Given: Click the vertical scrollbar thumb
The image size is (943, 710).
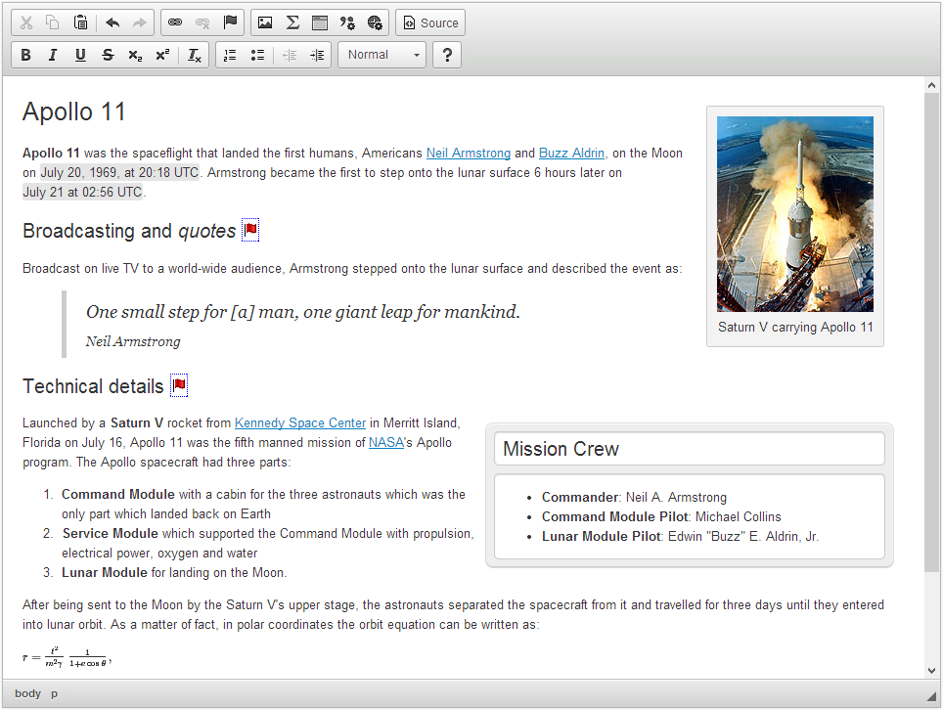Looking at the screenshot, I should pyautogui.click(x=931, y=333).
